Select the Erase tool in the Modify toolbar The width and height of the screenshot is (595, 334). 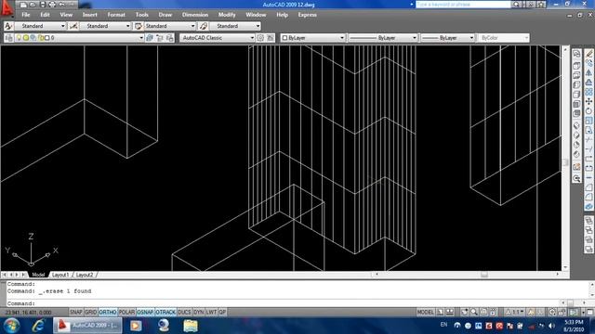(588, 54)
